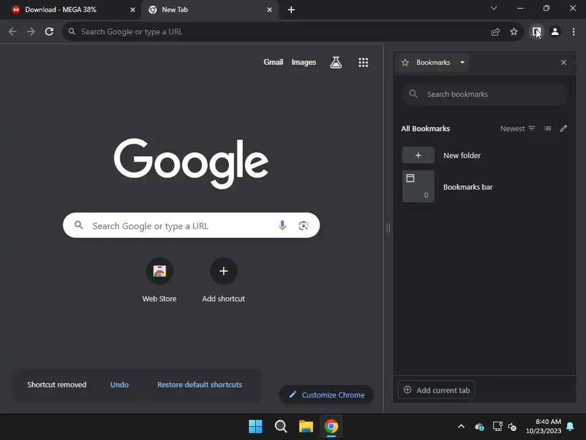Image resolution: width=586 pixels, height=440 pixels.
Task: Click the back navigation arrow
Action: (13, 32)
